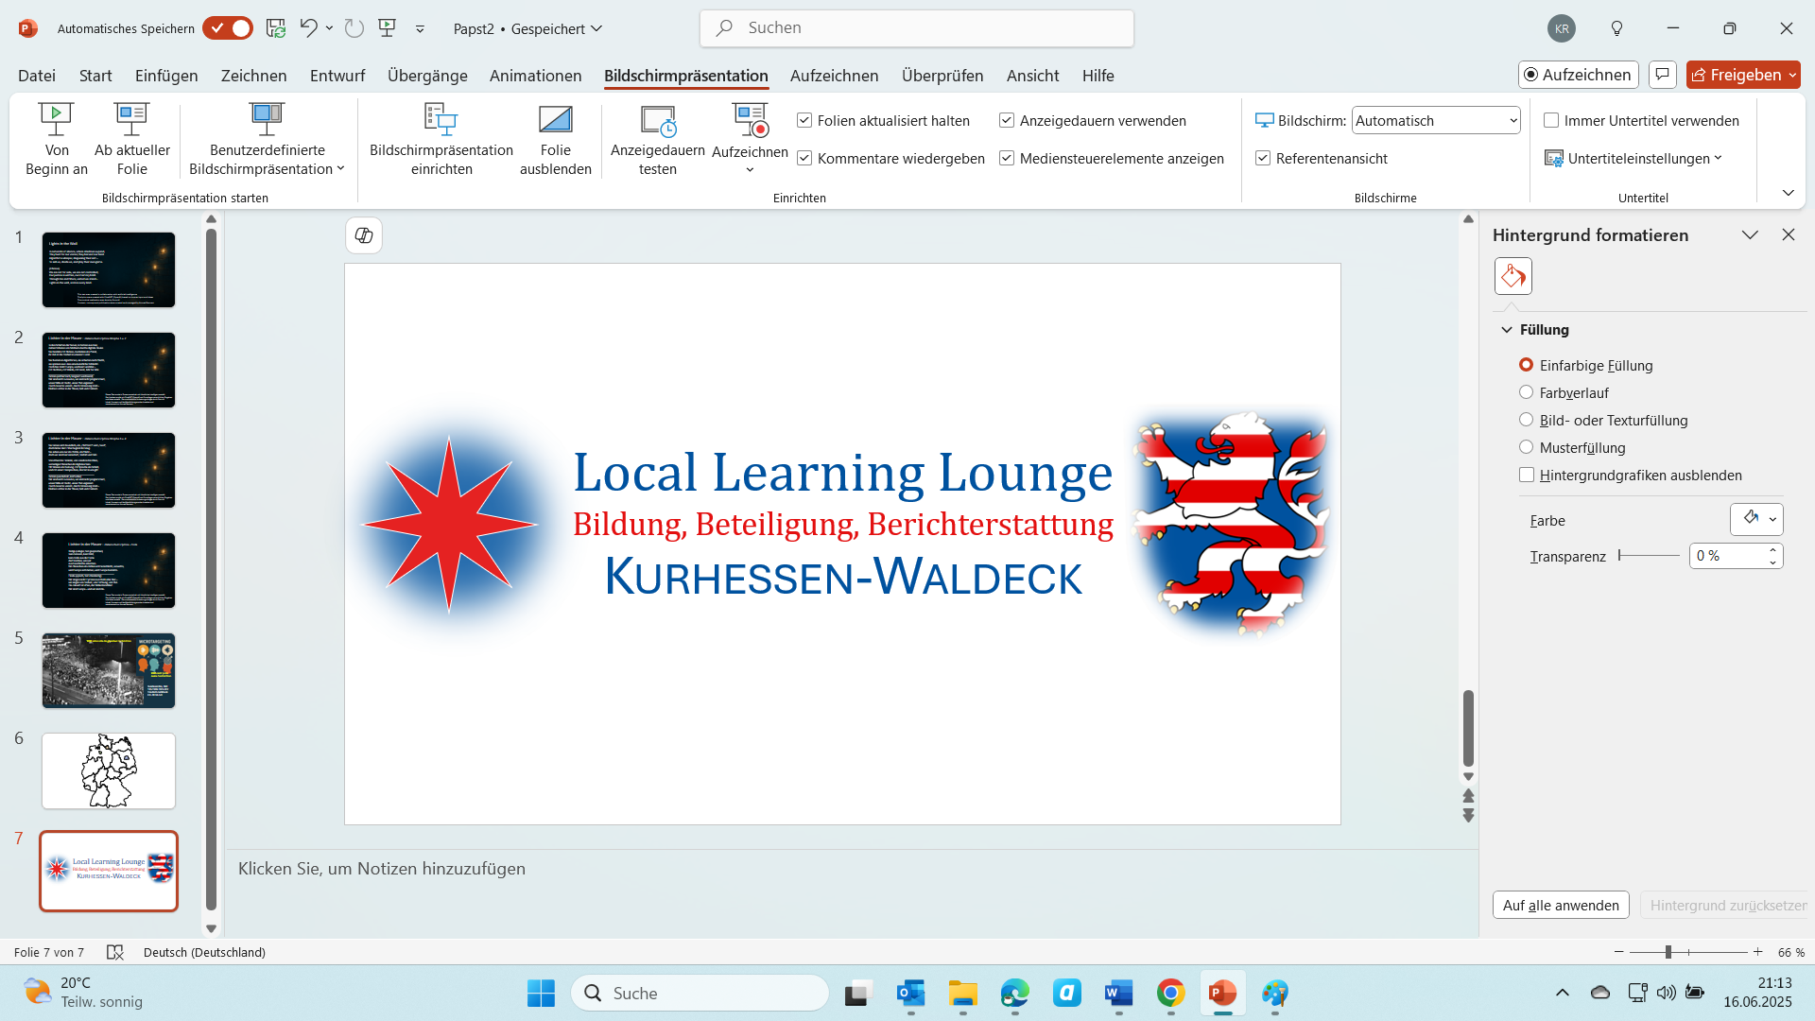Open the Freigeben dropdown arrow
Screen dimensions: 1815x1021
click(1792, 75)
